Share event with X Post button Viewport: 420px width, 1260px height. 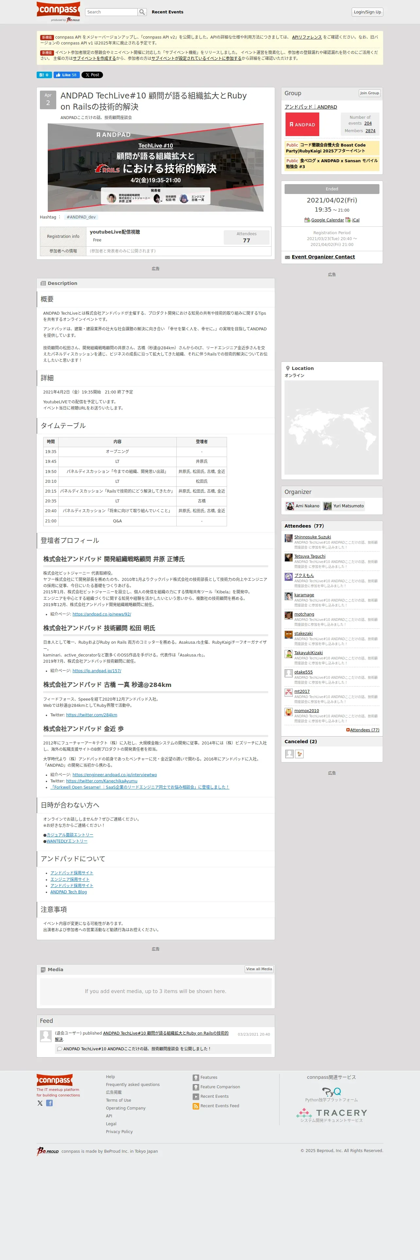click(92, 75)
